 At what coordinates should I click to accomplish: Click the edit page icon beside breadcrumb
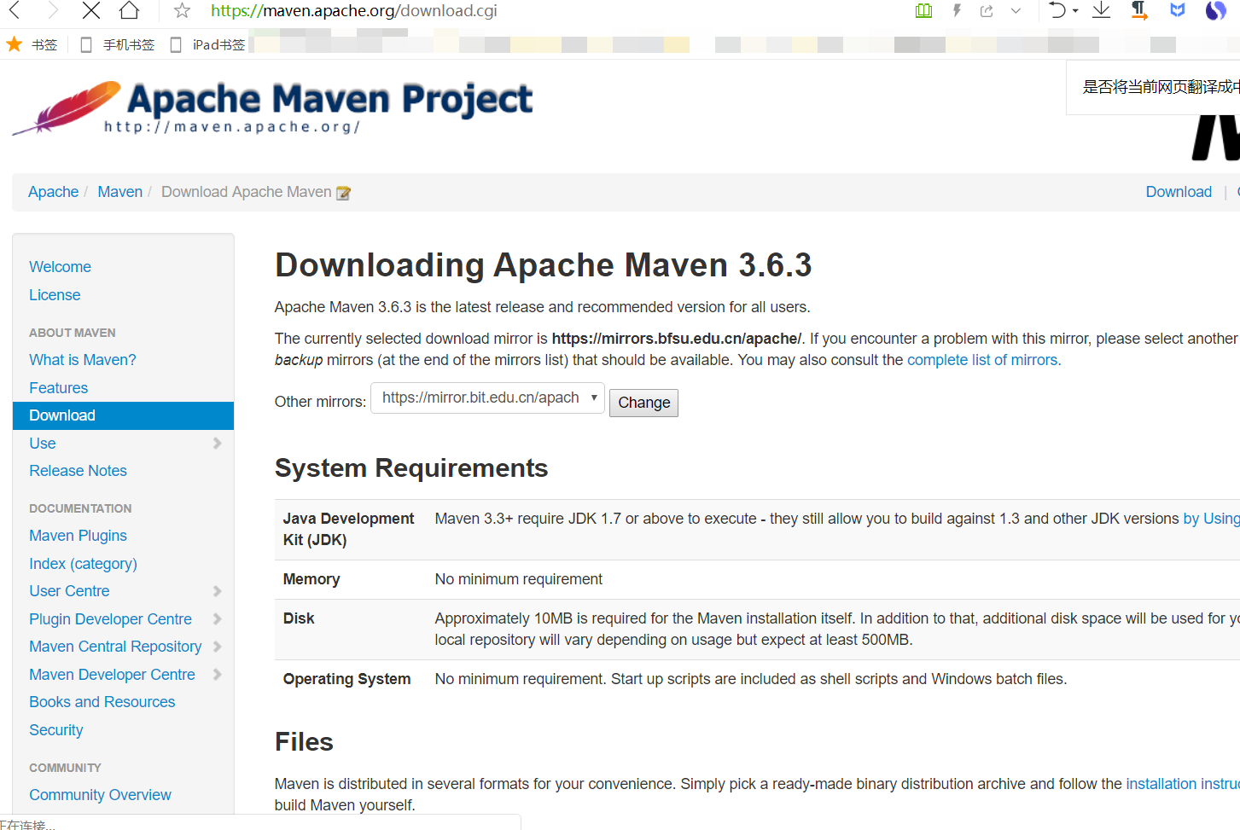[343, 193]
